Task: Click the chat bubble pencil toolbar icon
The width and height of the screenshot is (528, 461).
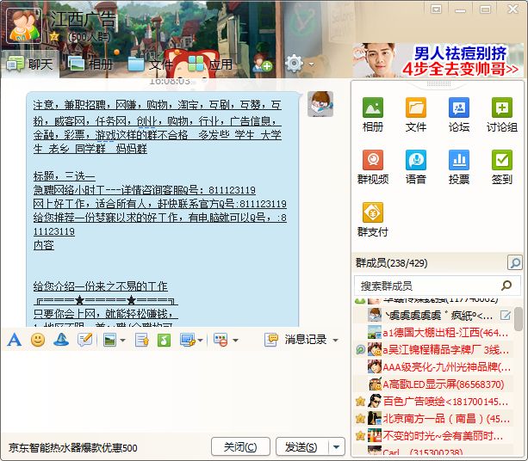Action: click(x=85, y=340)
